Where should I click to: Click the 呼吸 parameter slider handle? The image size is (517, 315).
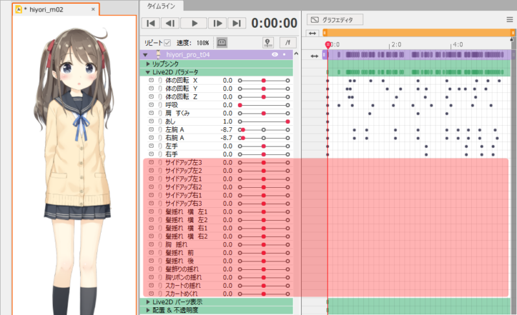pos(240,105)
